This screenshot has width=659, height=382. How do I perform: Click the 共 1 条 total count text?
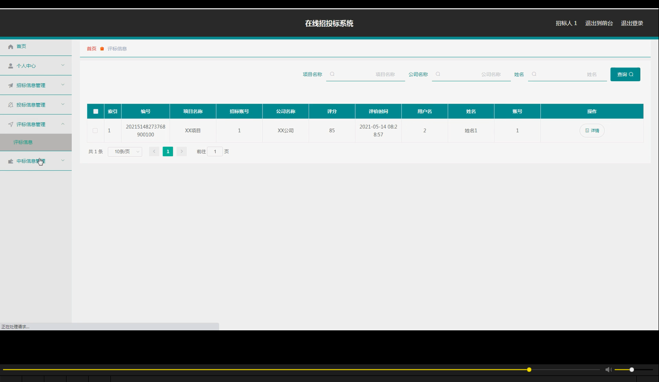(x=96, y=151)
